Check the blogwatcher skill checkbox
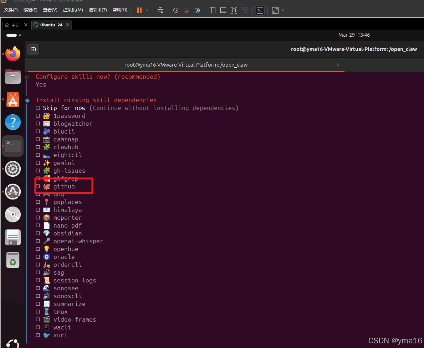424x348 pixels. point(37,124)
